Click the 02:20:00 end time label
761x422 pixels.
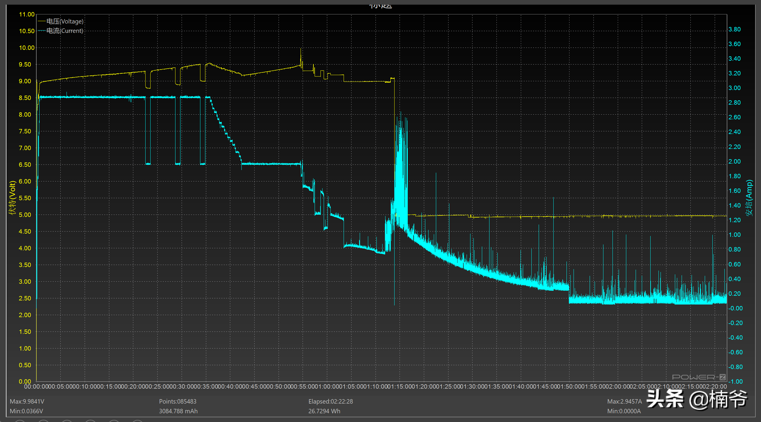tap(715, 386)
